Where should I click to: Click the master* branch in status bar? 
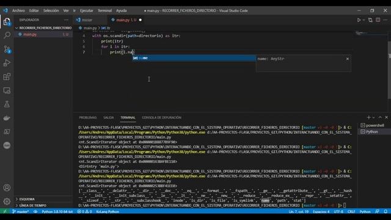tap(20, 211)
